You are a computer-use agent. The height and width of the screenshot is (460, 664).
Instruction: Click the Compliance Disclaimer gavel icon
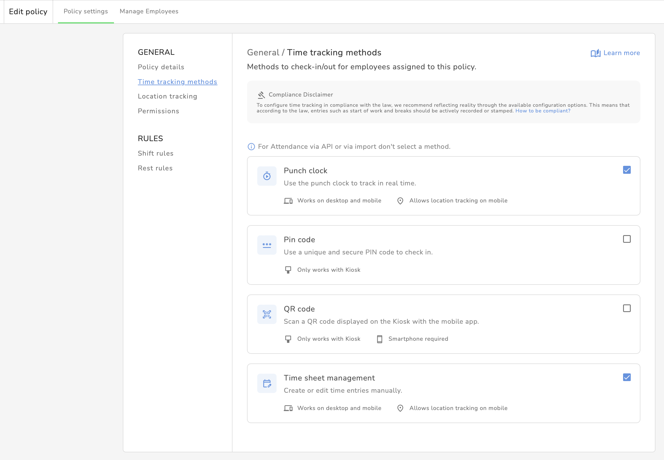point(261,95)
